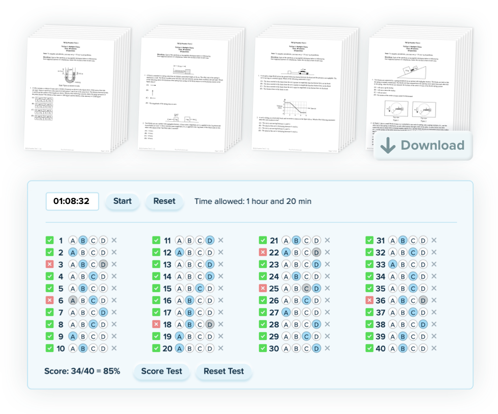Select answer A for question 1
Image resolution: width=498 pixels, height=414 pixels.
73,240
